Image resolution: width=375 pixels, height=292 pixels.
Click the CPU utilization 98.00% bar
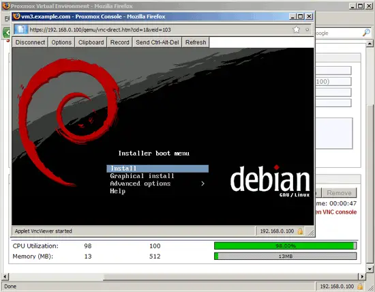point(285,246)
